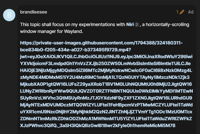Click the click-count badge beside Niri
Viewport: 200px width, 134px height.
(x=137, y=25)
